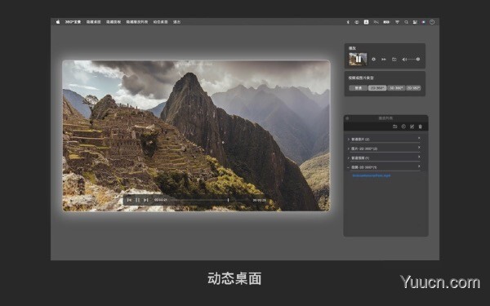Click the Bluetooth icon in menu bar
490x306 pixels.
(348, 22)
